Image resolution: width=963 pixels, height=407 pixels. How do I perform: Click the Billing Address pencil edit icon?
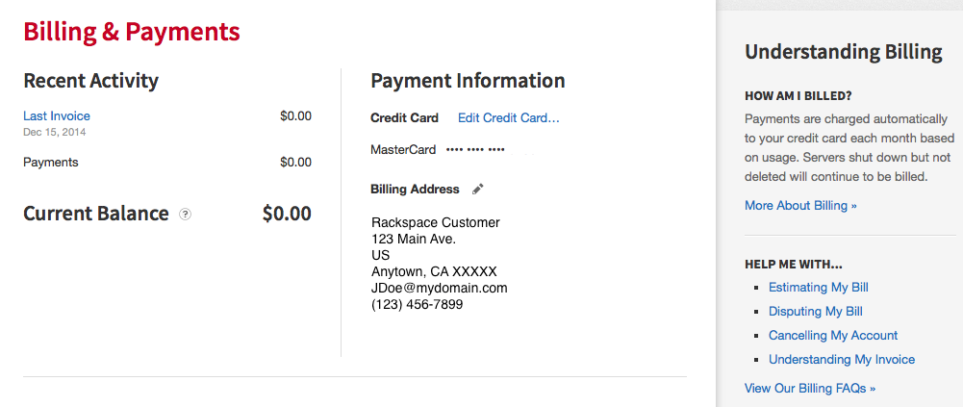tap(478, 190)
